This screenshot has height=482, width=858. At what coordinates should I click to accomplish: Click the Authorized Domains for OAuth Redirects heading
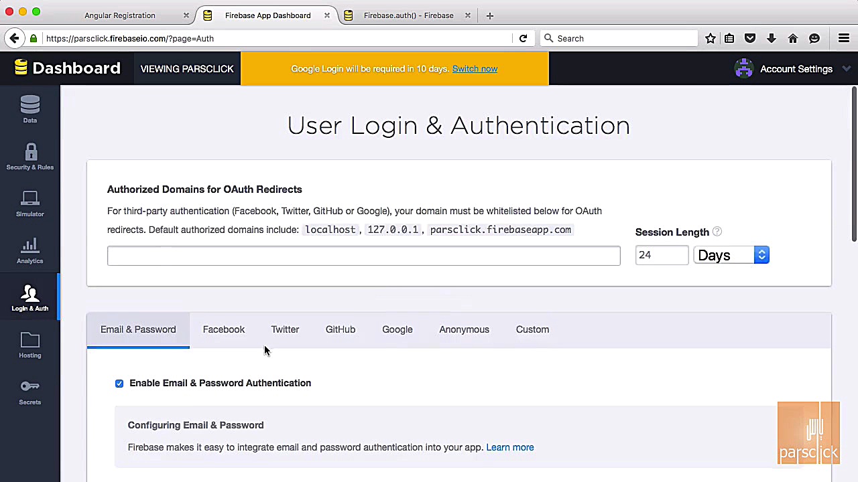pos(204,189)
